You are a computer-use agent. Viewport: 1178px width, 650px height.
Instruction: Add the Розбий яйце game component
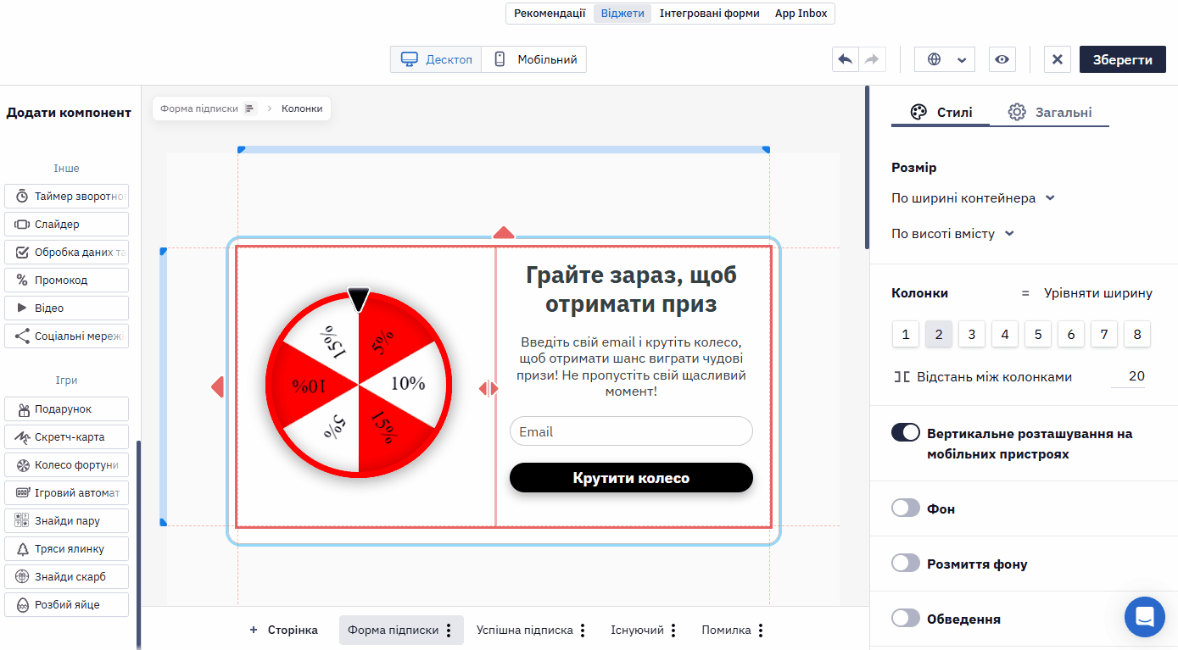point(67,604)
